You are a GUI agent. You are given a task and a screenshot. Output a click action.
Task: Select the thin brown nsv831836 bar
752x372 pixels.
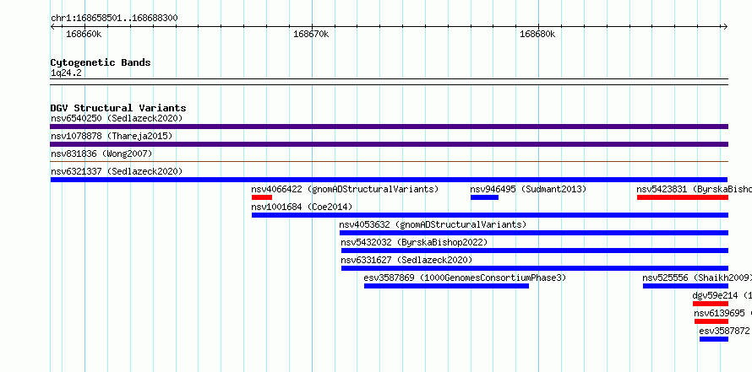point(389,162)
